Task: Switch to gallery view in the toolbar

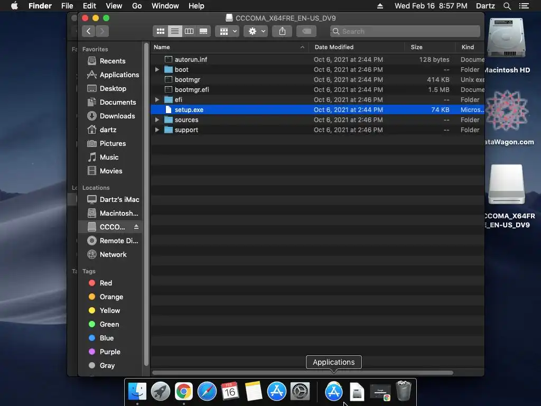Action: tap(203, 31)
